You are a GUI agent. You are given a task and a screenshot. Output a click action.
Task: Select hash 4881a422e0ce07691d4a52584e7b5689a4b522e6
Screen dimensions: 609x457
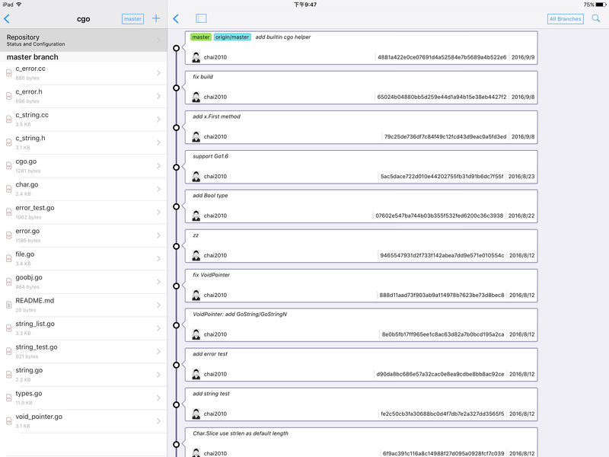coord(442,57)
